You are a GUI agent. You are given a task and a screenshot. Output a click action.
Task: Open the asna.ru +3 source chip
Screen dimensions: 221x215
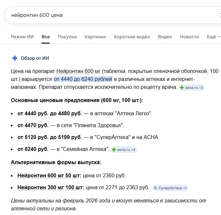tap(192, 88)
